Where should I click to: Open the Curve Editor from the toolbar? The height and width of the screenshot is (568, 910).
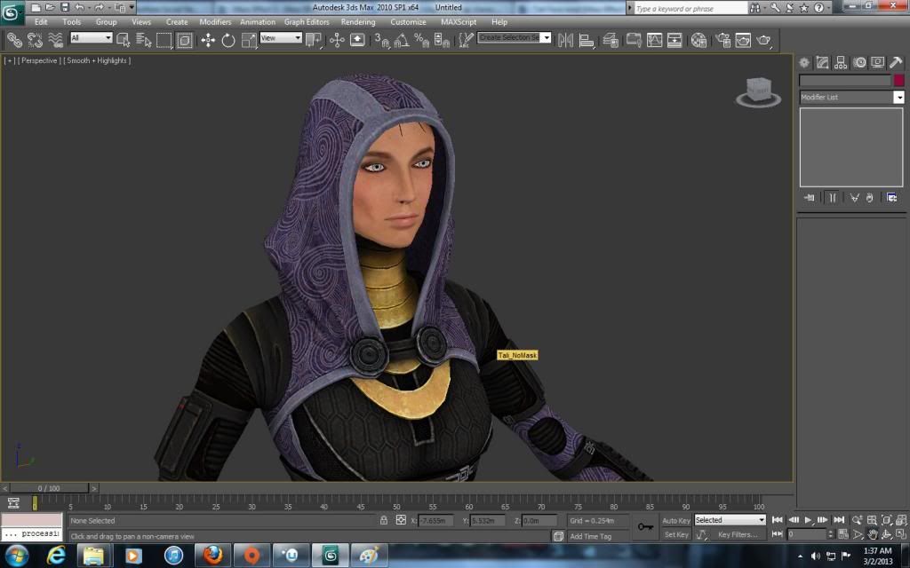655,40
